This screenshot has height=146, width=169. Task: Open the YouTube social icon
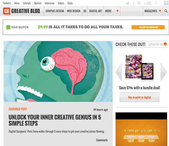[x=148, y=3]
